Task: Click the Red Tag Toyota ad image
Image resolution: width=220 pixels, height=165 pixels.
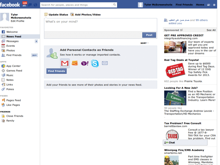Action: (x=175, y=70)
